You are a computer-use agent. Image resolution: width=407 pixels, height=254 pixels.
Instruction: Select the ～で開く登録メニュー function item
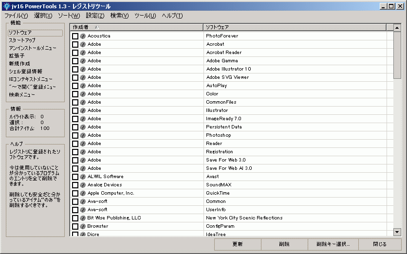33,87
